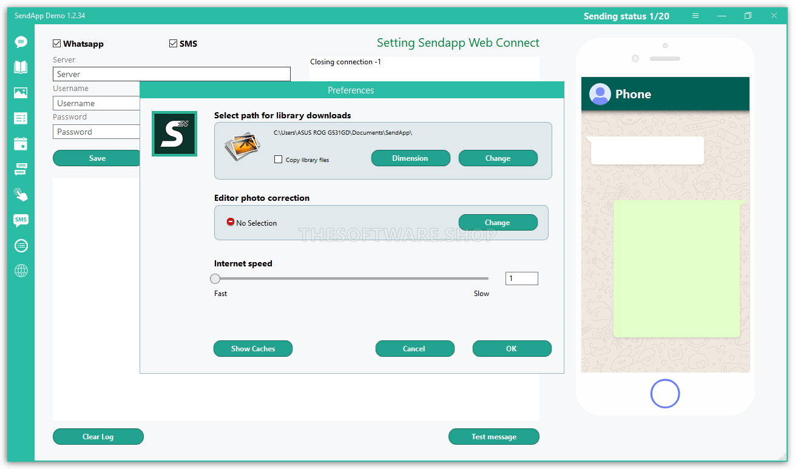
Task: Click the Internet speed value field
Action: [522, 278]
